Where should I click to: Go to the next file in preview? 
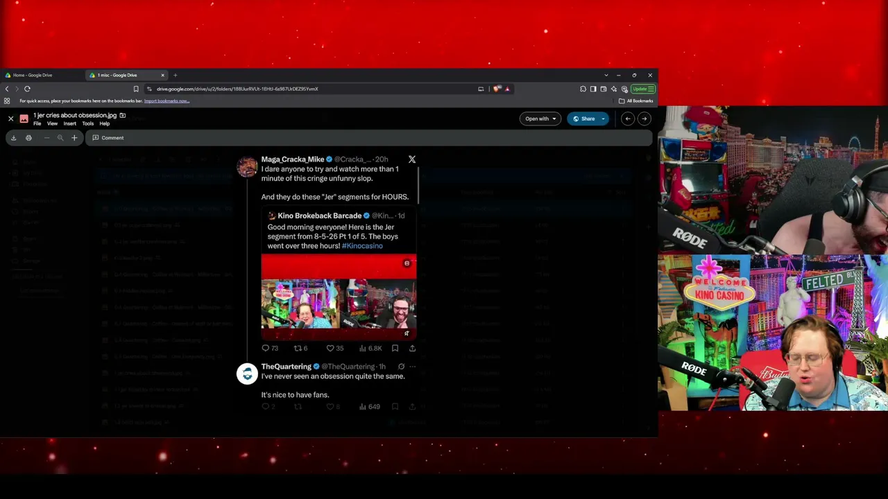tap(644, 119)
